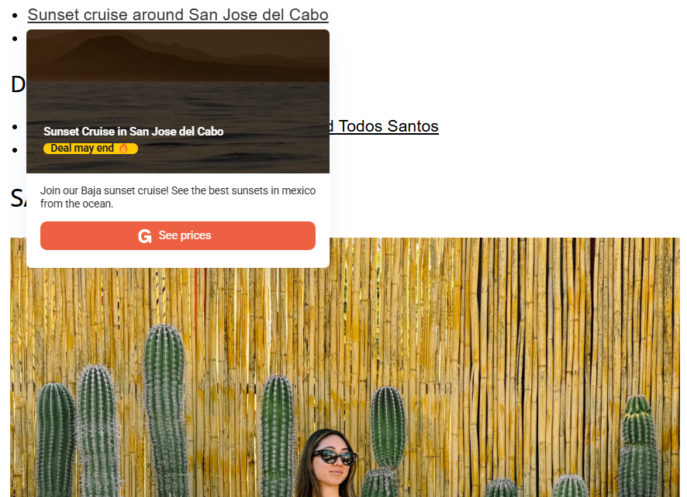Click the partially hidden heading starting with D

coord(18,84)
